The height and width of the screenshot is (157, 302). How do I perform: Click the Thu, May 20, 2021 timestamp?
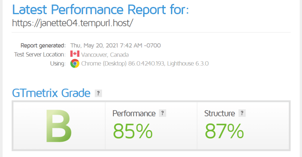(116, 46)
